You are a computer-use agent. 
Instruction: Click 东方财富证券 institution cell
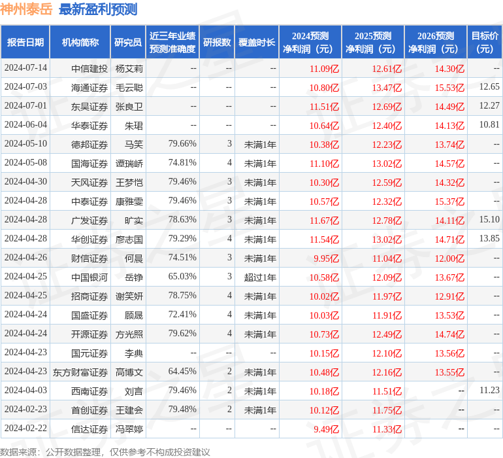tap(80, 372)
